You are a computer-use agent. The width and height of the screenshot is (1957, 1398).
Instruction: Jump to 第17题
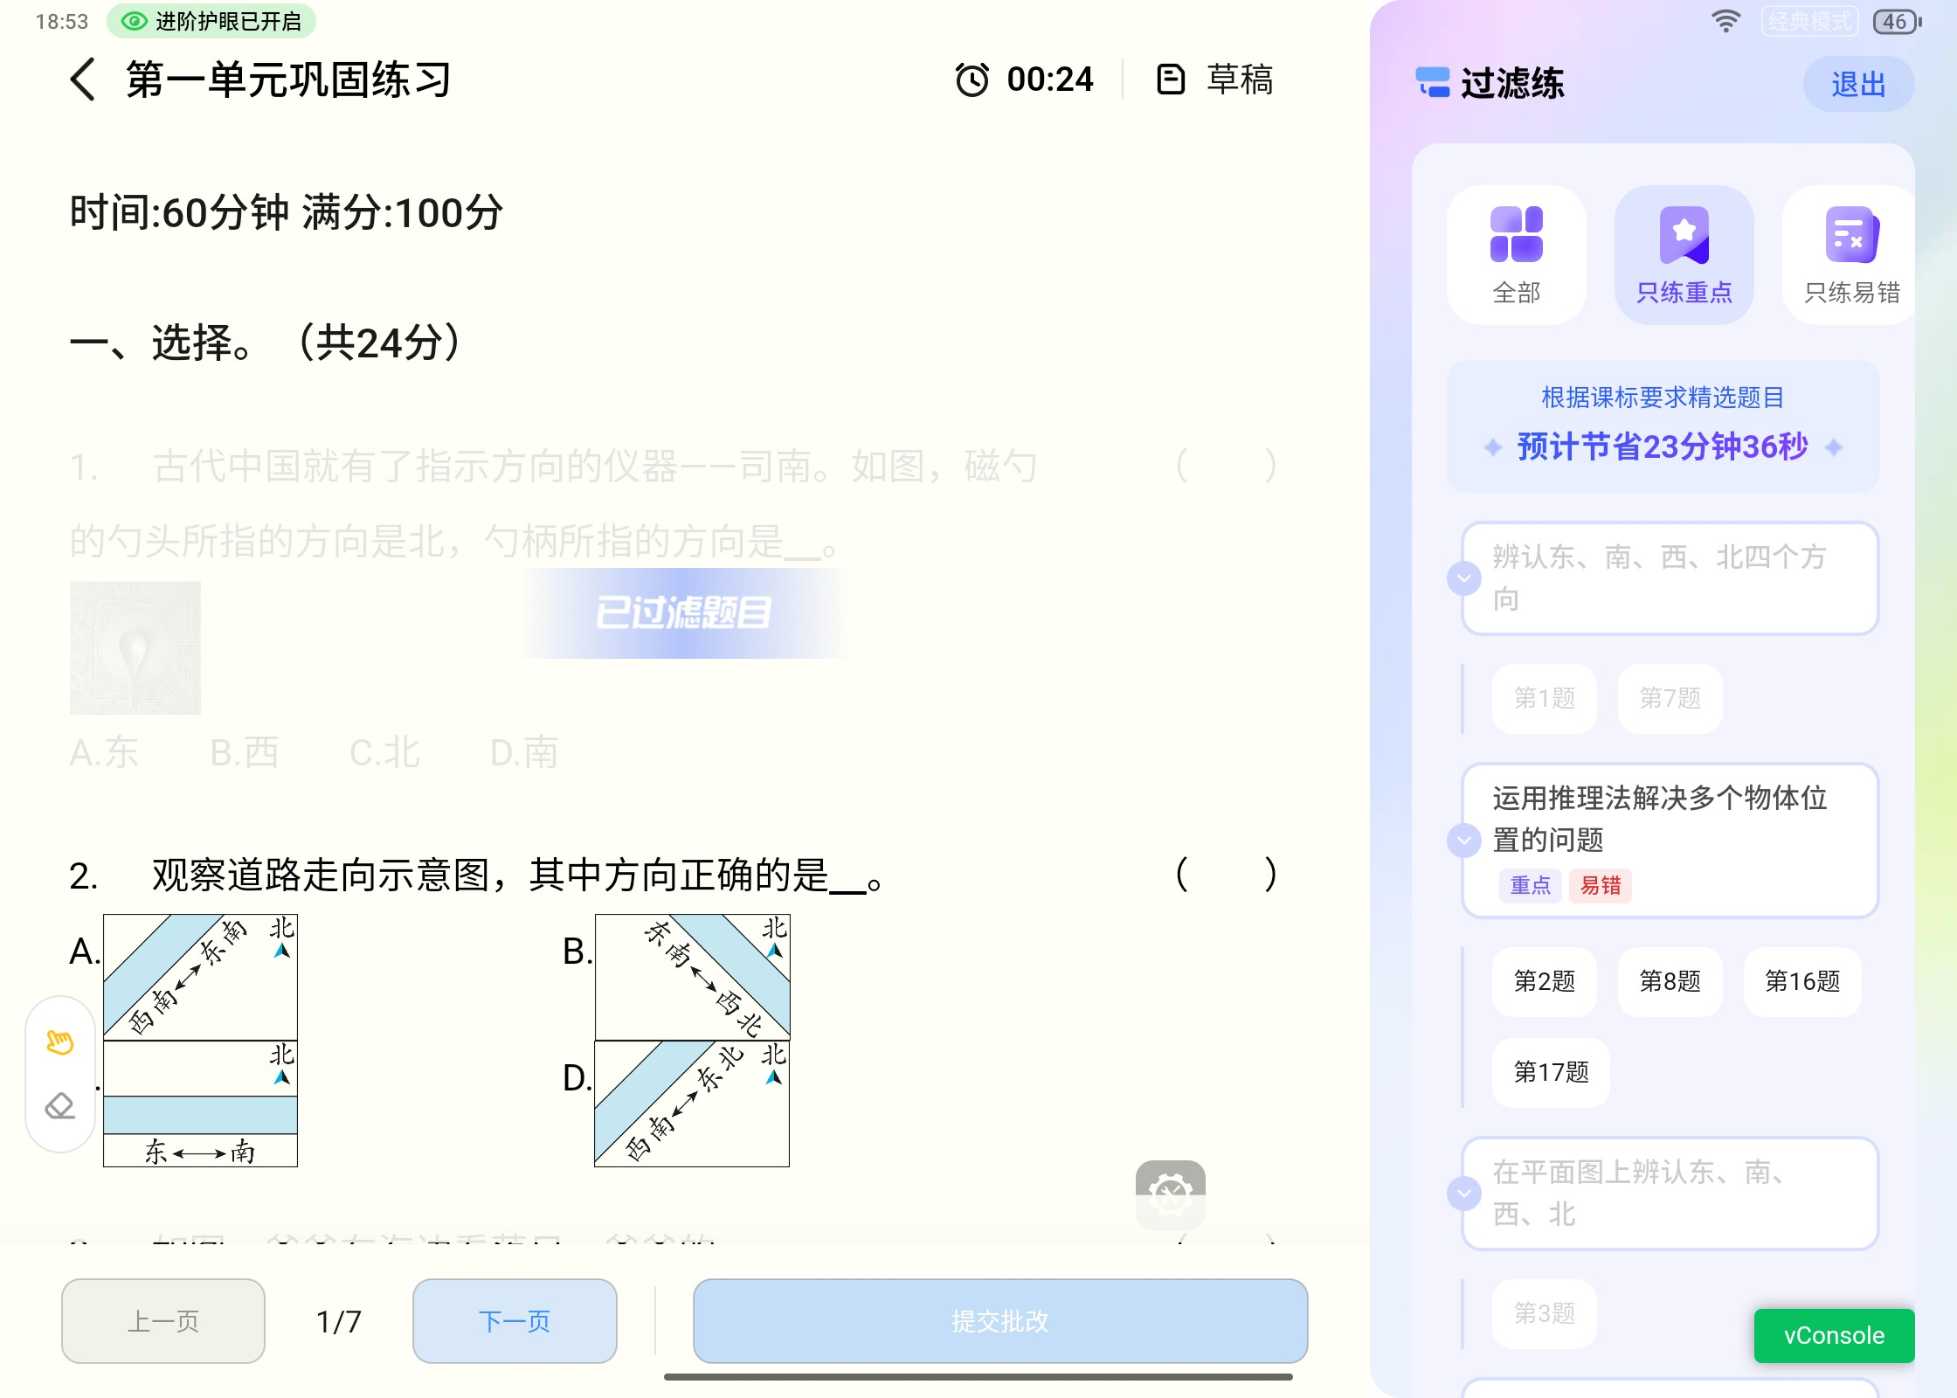tap(1551, 1072)
